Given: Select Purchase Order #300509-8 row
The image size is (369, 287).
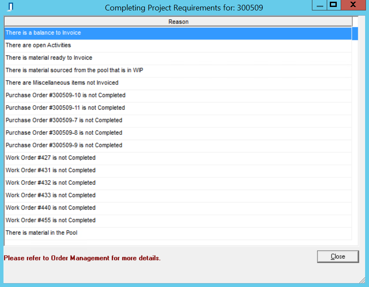Looking at the screenshot, I should (178, 133).
